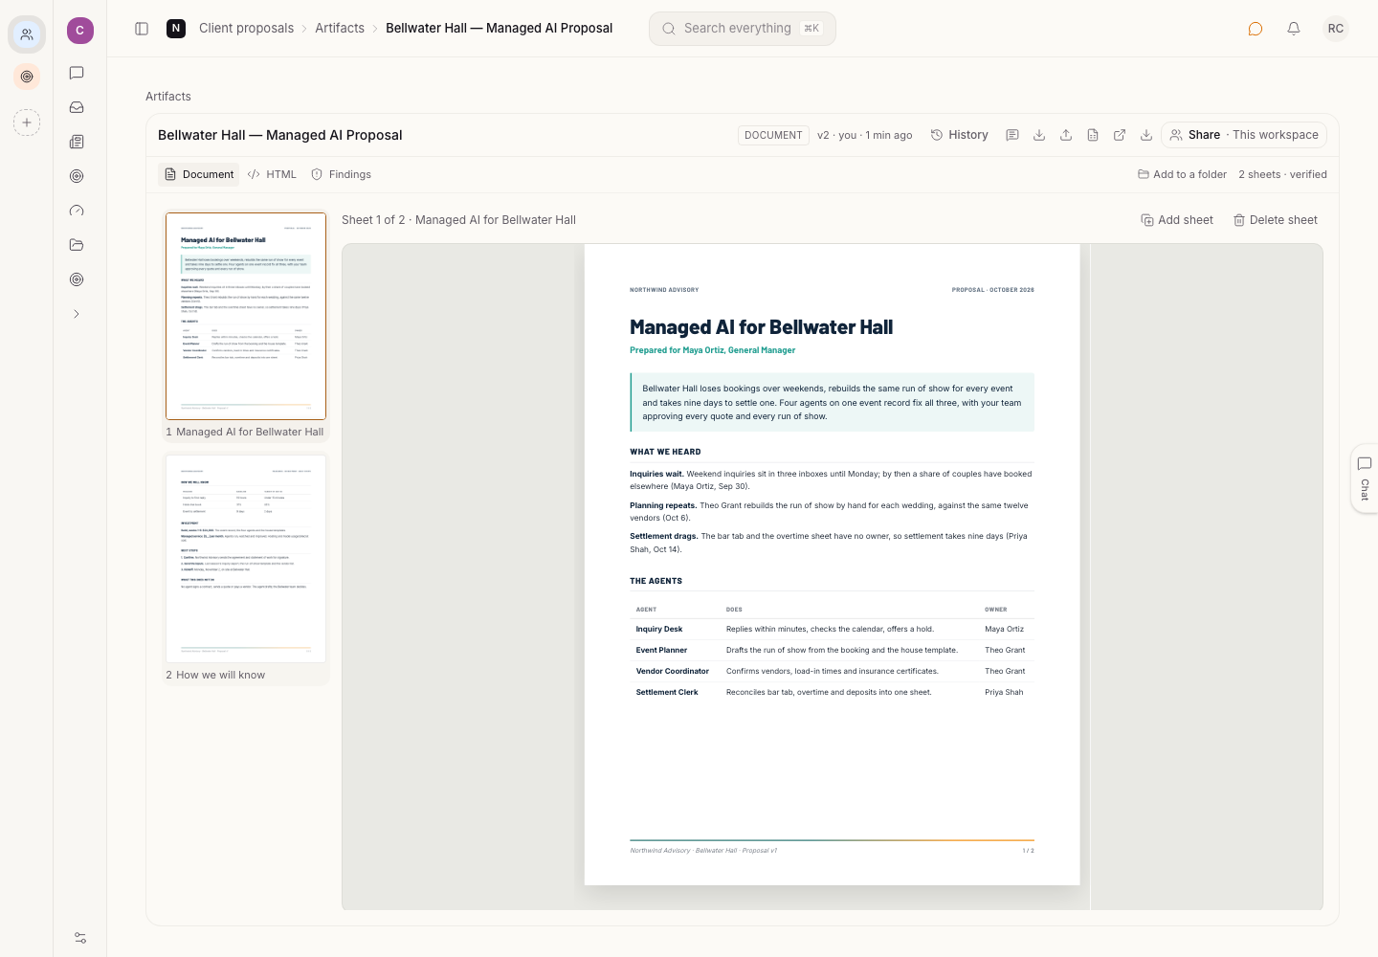Switch to the HTML tab

pyautogui.click(x=272, y=174)
